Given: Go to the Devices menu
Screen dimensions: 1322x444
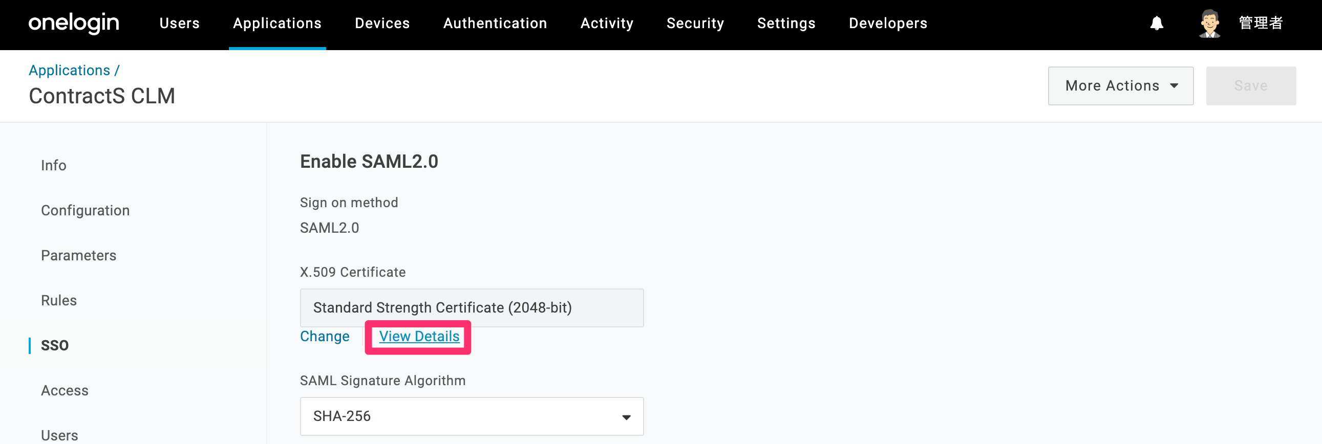Looking at the screenshot, I should pyautogui.click(x=382, y=24).
